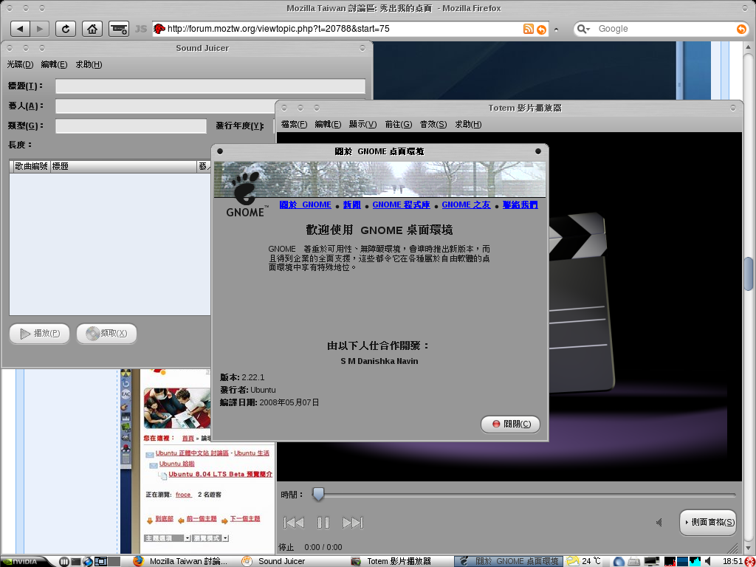The width and height of the screenshot is (756, 567).
Task: Switch to Sound Juicer in the taskbar
Action: 281,561
